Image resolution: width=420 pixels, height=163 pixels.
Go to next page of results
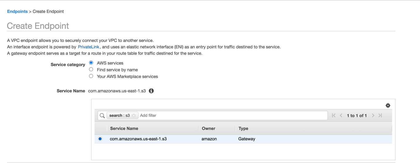pos(373,116)
